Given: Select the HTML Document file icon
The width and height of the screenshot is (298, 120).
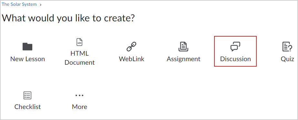Looking at the screenshot, I should click(79, 42).
